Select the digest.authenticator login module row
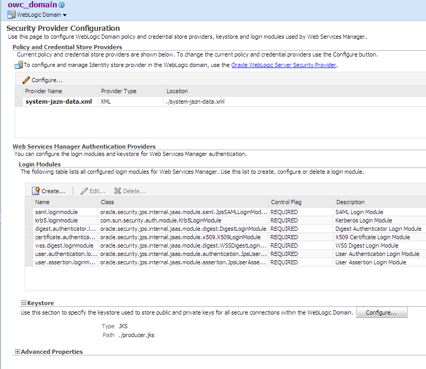Viewport: 426px width, 369px height. click(x=225, y=229)
